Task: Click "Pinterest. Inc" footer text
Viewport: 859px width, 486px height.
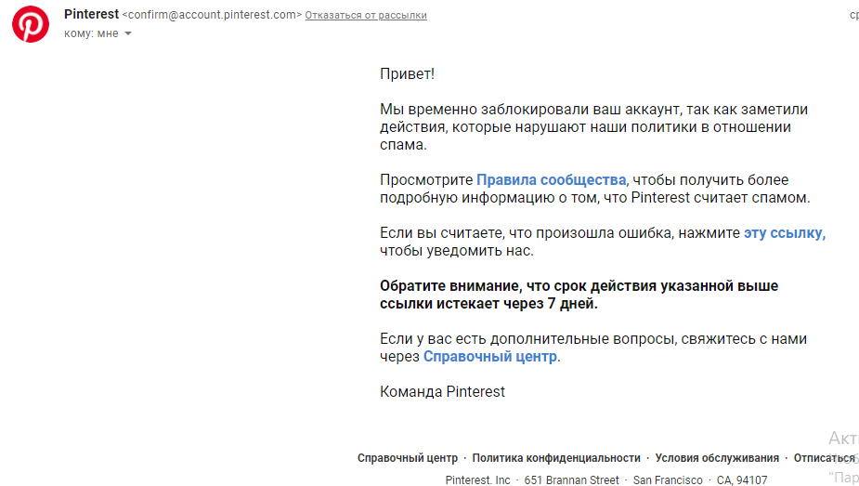Action: pos(477,480)
